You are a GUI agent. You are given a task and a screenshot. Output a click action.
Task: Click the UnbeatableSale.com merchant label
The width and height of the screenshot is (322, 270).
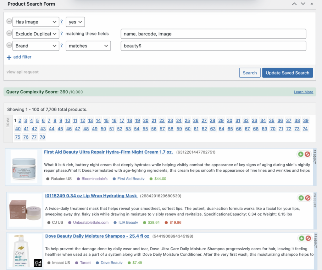[91, 222]
